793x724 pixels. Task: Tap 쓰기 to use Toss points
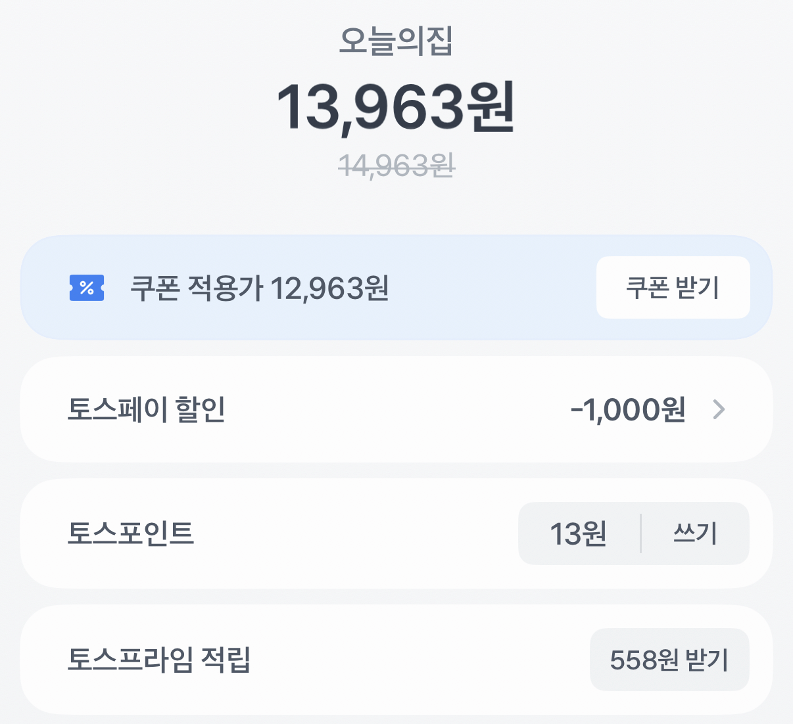pos(695,533)
